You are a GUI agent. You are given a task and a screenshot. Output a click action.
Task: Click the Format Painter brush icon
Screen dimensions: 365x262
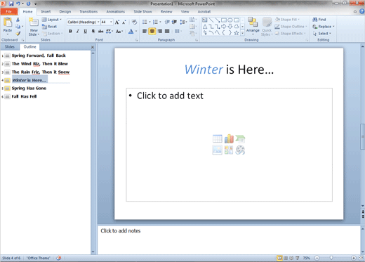click(18, 33)
